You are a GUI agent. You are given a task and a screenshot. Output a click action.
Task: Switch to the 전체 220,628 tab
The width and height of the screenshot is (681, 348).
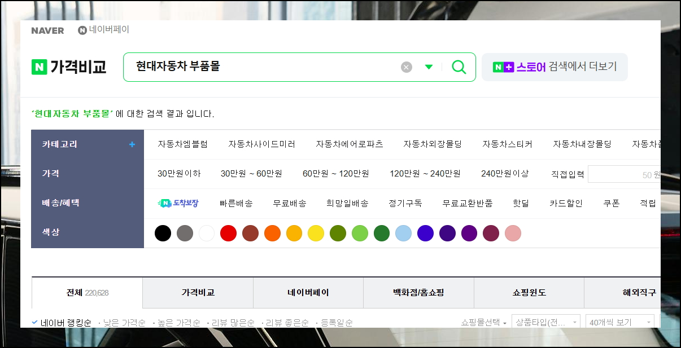point(88,293)
